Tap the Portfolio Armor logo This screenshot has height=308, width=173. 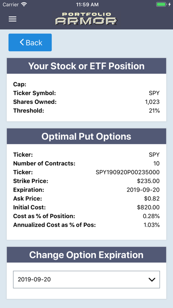point(86,19)
